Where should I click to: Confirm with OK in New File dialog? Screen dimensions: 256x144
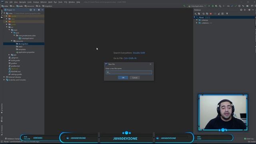(x=123, y=78)
